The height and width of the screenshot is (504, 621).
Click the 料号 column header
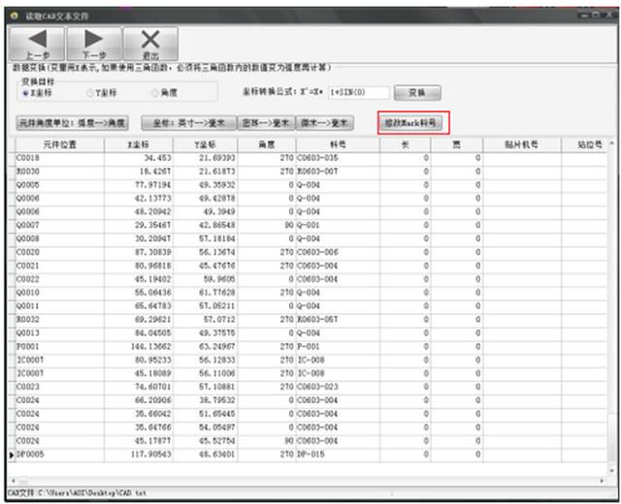point(338,144)
